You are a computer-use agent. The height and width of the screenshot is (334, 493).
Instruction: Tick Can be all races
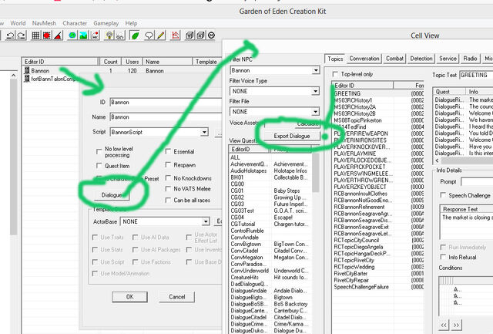[168, 200]
